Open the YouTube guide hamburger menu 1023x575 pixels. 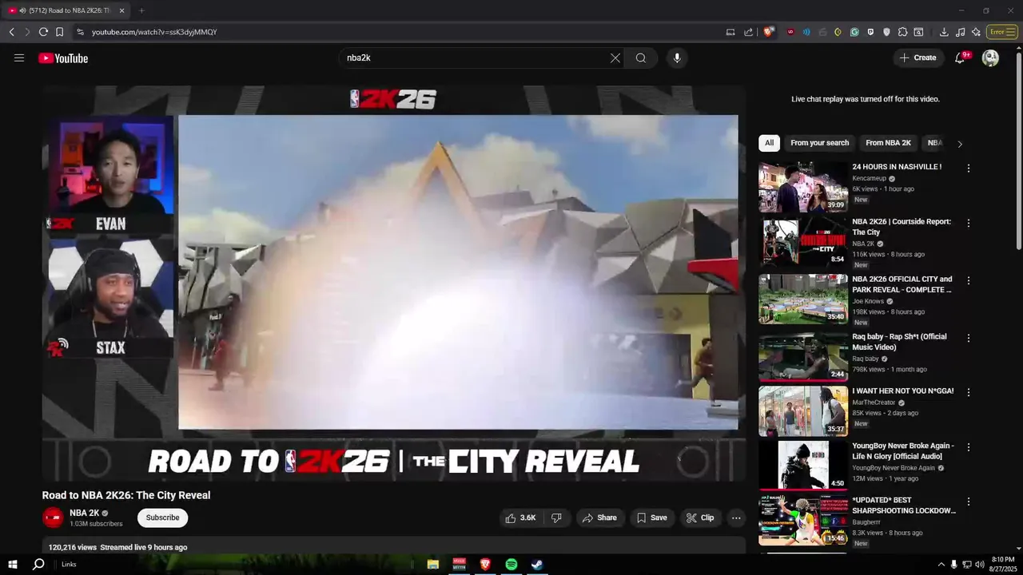19,57
